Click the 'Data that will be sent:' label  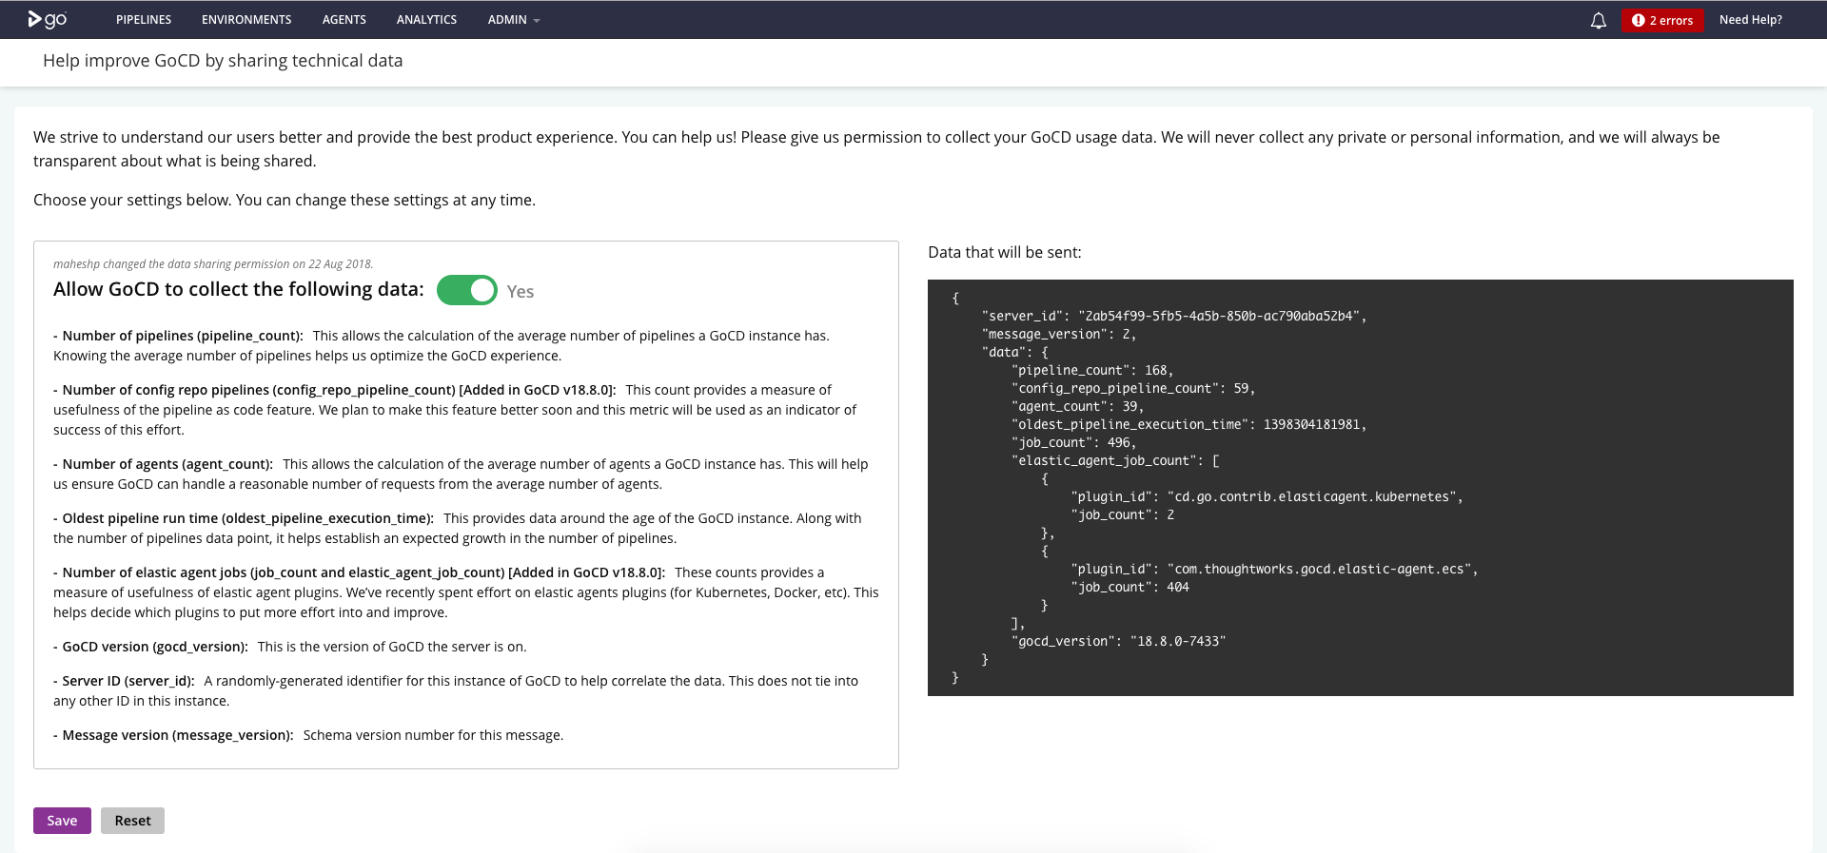point(1005,252)
